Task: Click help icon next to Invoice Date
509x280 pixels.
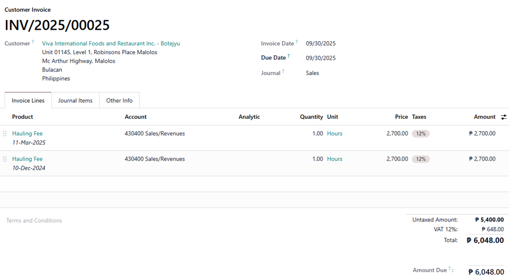Action: click(x=297, y=42)
